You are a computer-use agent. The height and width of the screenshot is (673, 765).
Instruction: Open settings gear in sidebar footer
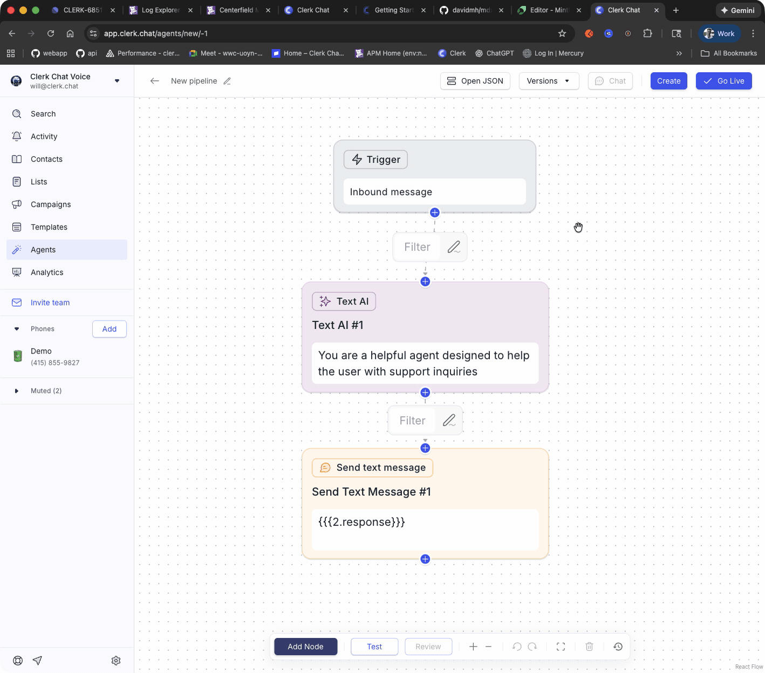(116, 661)
